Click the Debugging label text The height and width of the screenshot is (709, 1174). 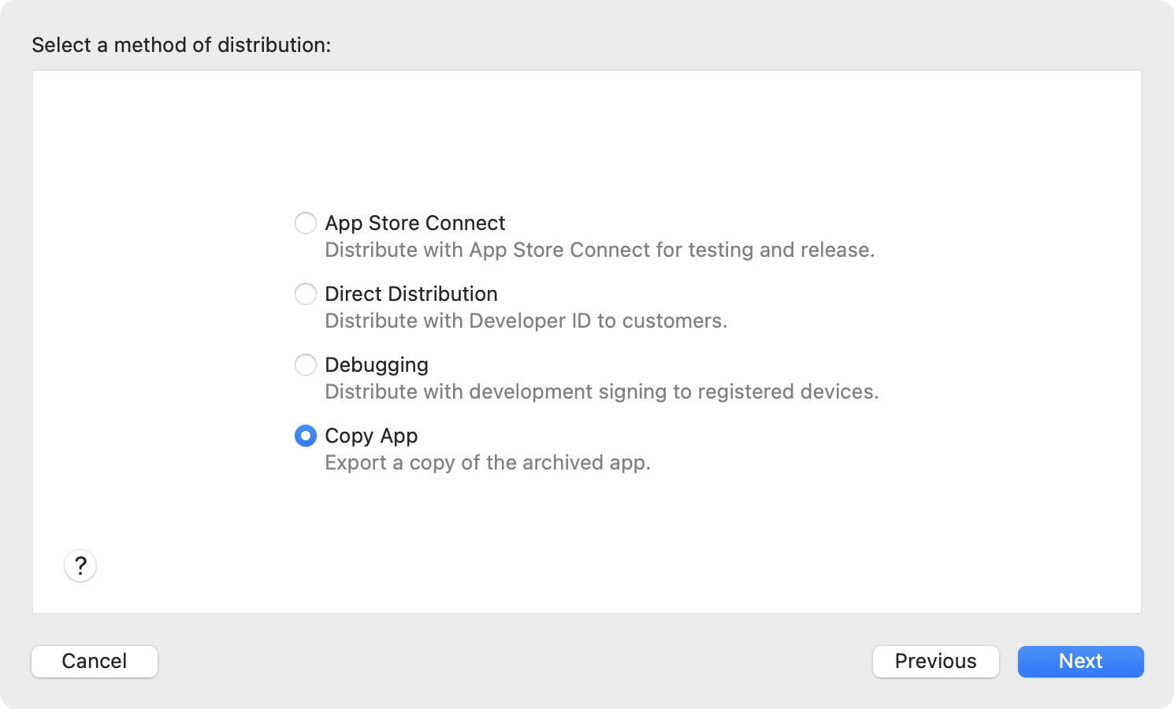pyautogui.click(x=377, y=365)
